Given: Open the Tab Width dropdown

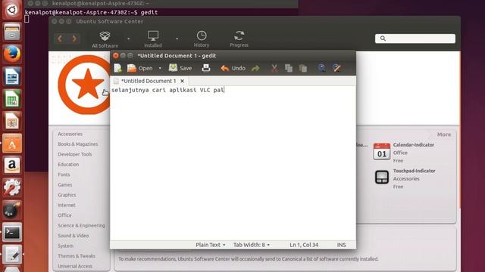Looking at the screenshot, I should point(252,245).
